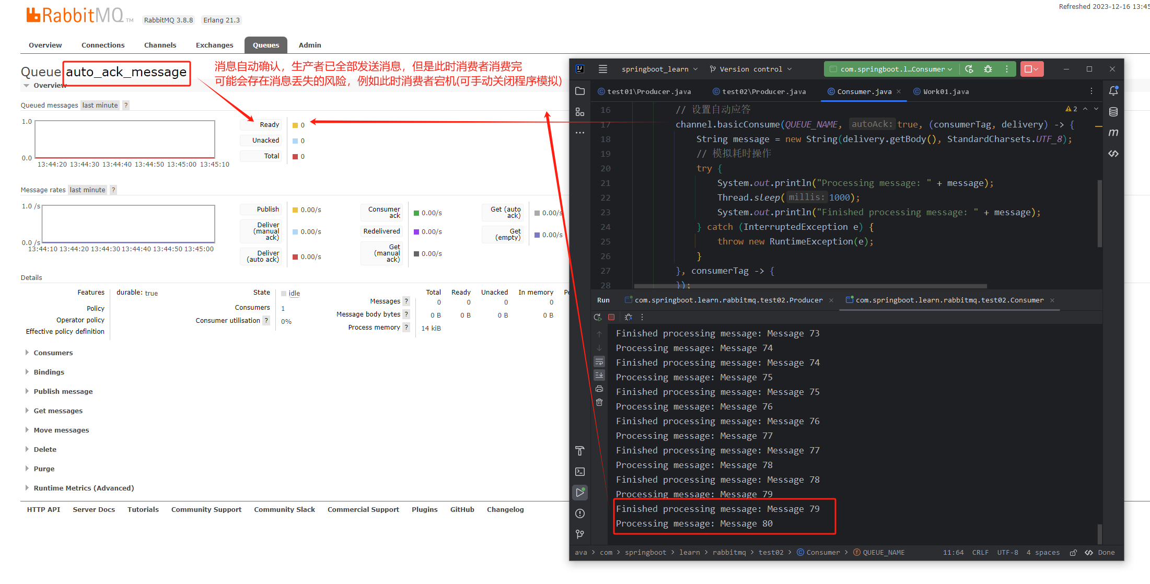Print the console output
Viewport: 1150px width, 584px height.
pos(599,389)
